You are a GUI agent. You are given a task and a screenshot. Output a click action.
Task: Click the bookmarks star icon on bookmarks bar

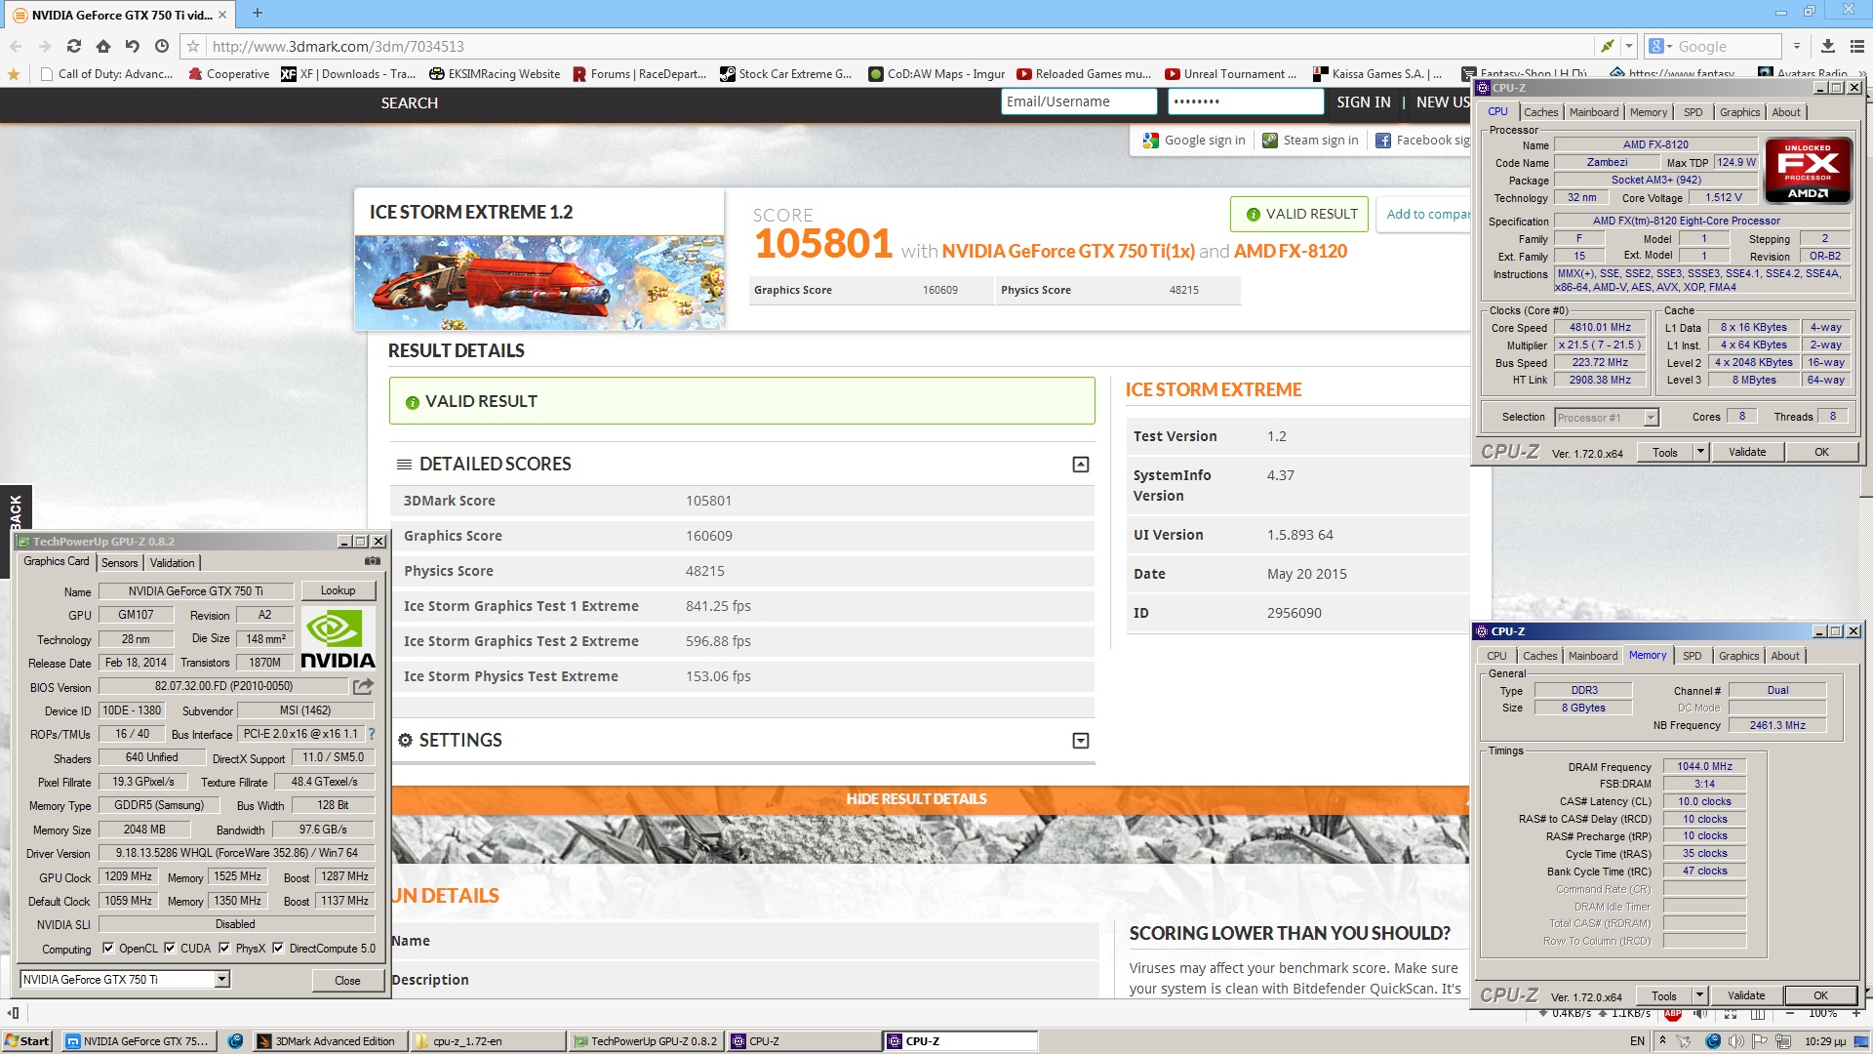(14, 74)
